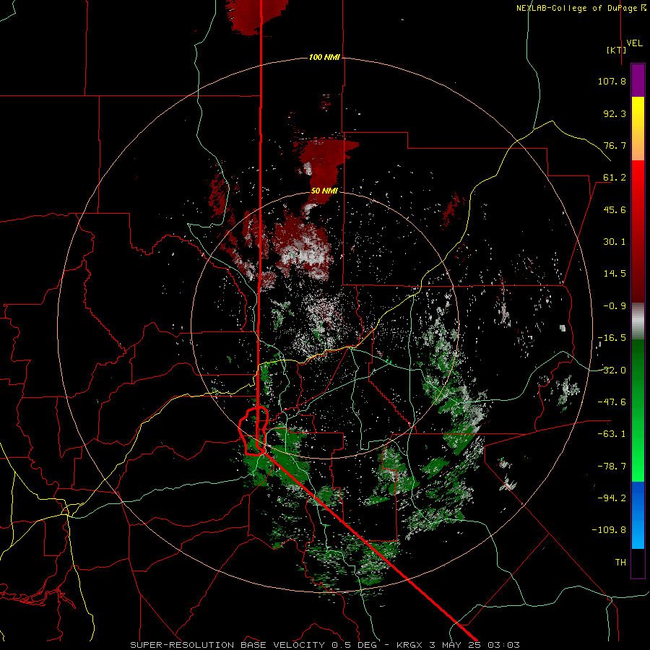Click the 107.8 velocity scale value
Viewport: 650px width, 650px height.
tap(612, 81)
